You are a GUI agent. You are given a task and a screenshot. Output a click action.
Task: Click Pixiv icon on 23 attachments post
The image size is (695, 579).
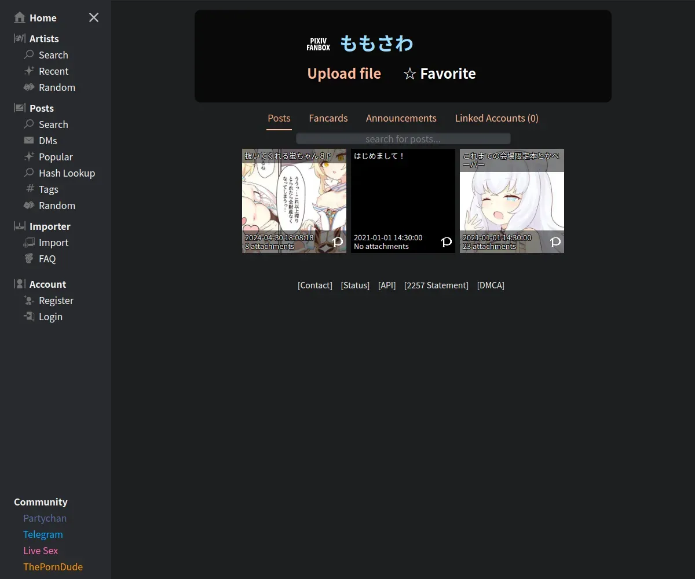click(555, 242)
